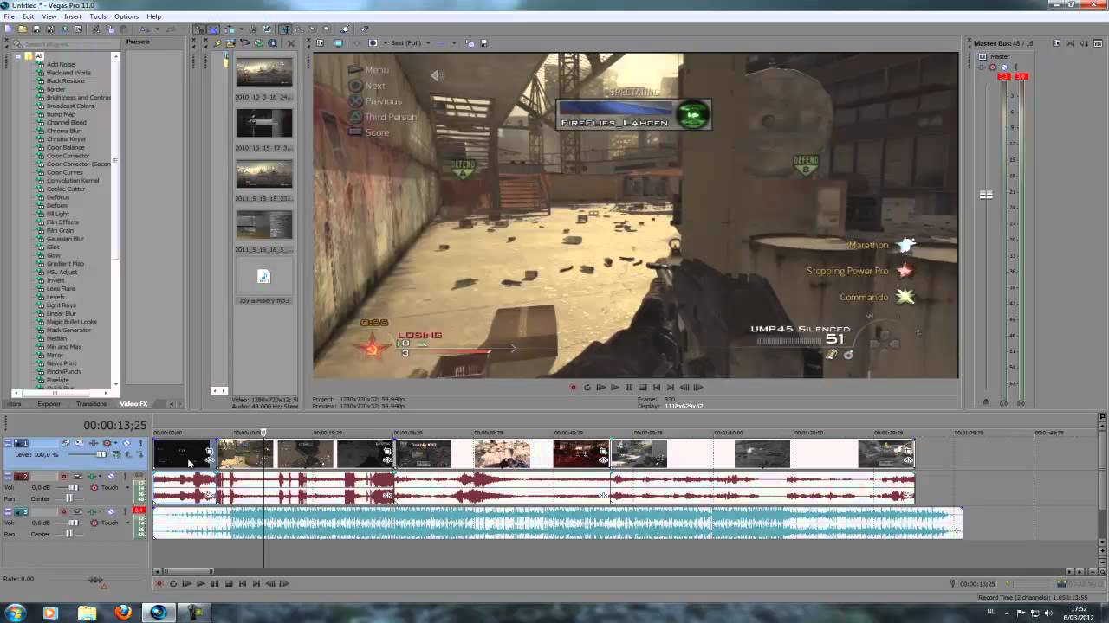This screenshot has height=623, width=1109.
Task: Select Lens Flare plugin entry
Action: pos(61,289)
